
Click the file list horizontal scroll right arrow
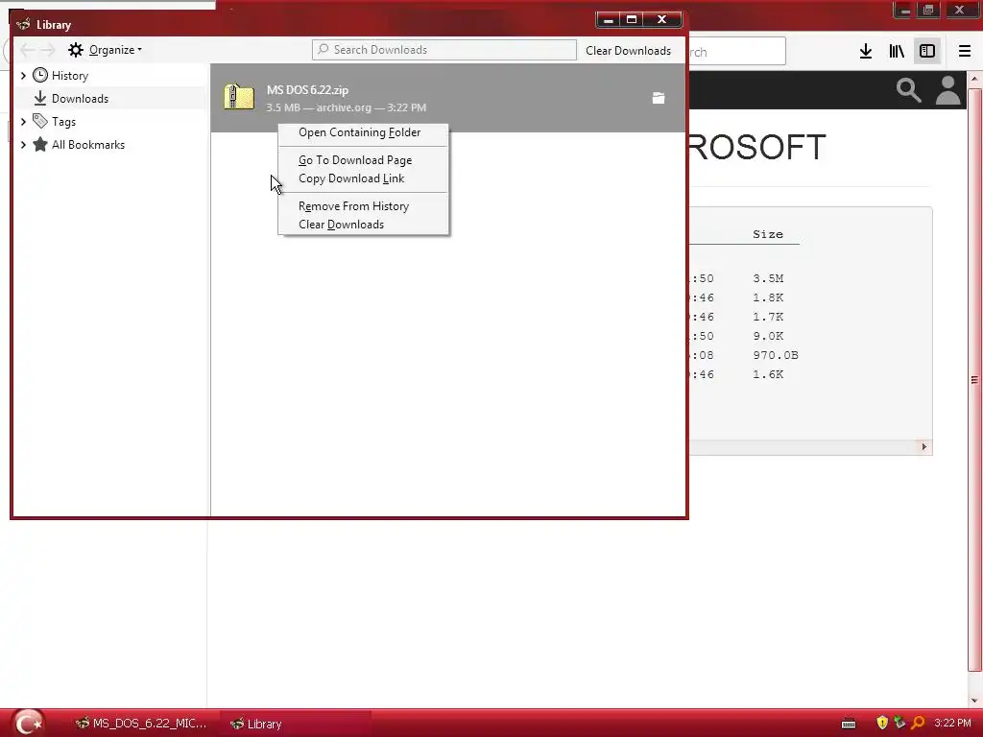[x=924, y=447]
